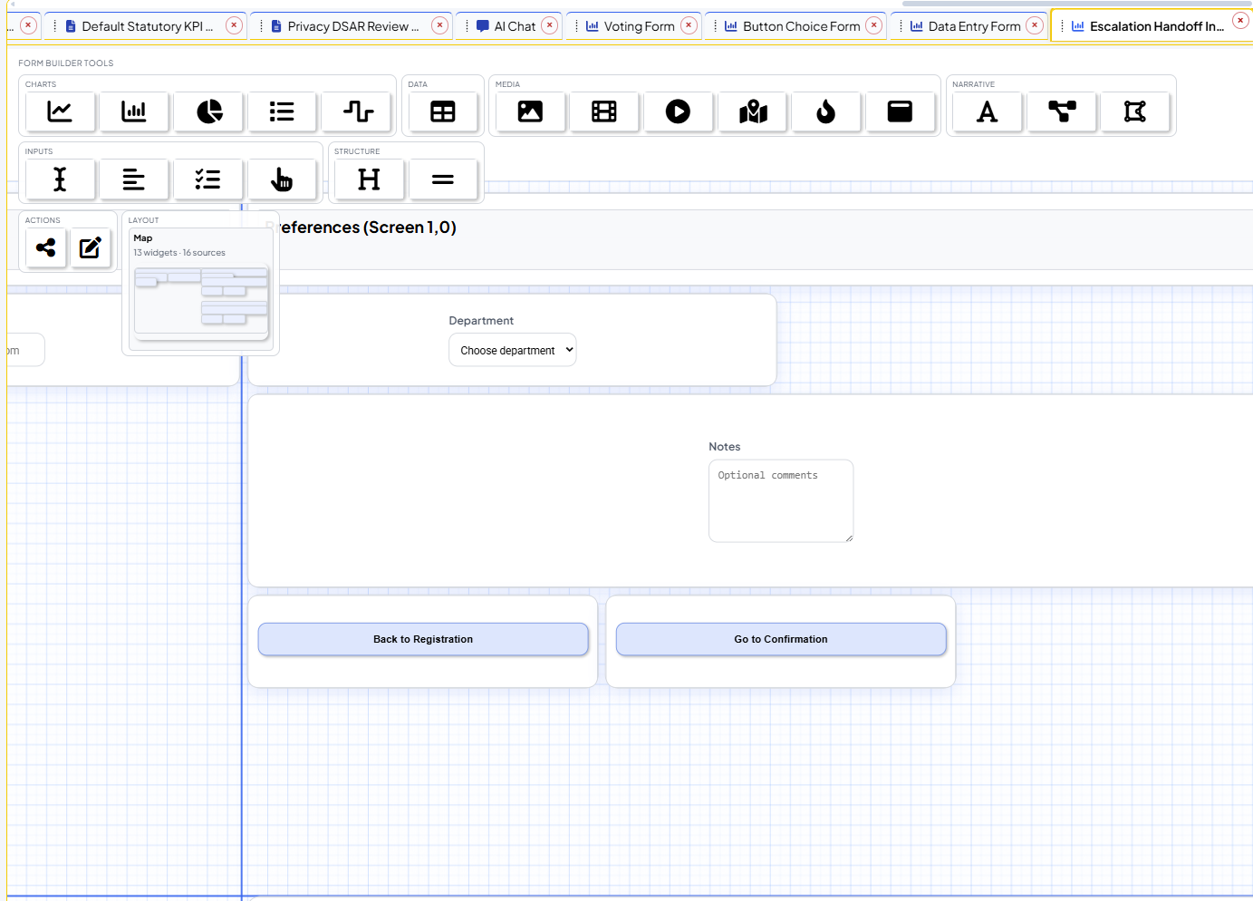Add a pie chart widget
The image size is (1253, 901).
point(208,111)
